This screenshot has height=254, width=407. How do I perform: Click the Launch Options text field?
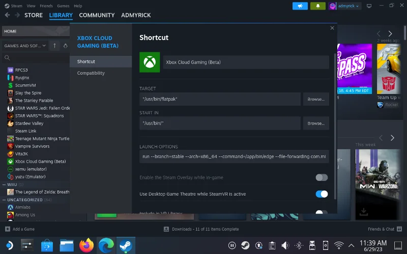pos(234,156)
